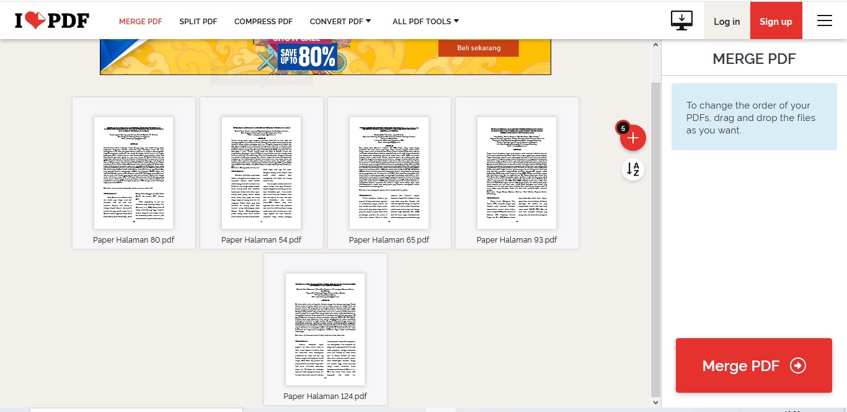Click Beli sekarang in the ad banner
Screen dimensions: 847x412
coord(479,48)
